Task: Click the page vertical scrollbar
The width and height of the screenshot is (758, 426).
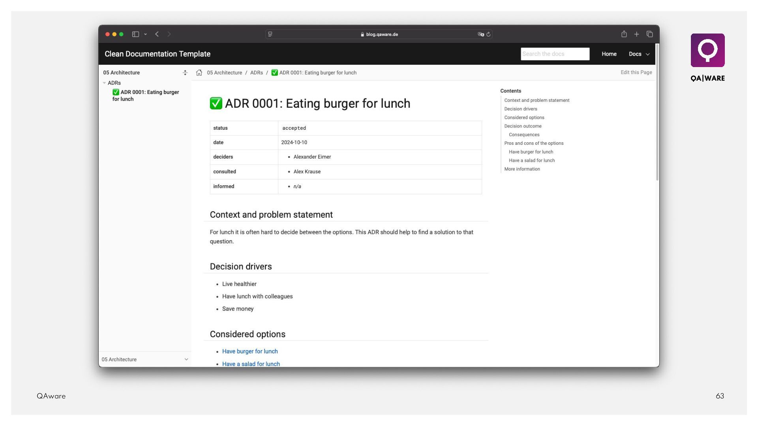Action: pyautogui.click(x=657, y=112)
